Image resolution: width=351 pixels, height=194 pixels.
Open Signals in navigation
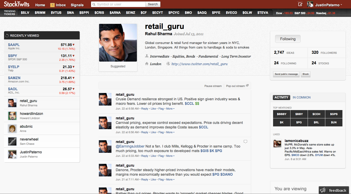[77, 5]
